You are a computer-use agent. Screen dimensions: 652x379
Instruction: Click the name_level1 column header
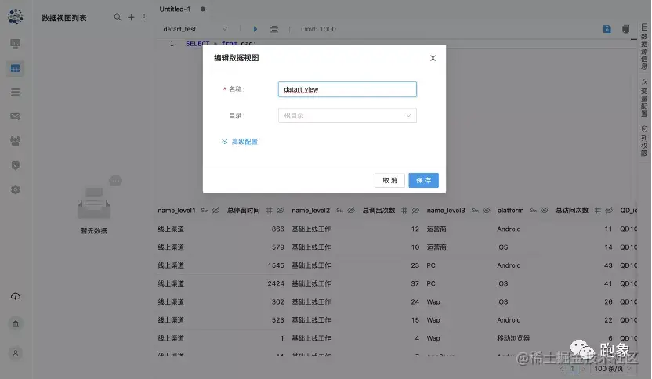[x=176, y=211]
